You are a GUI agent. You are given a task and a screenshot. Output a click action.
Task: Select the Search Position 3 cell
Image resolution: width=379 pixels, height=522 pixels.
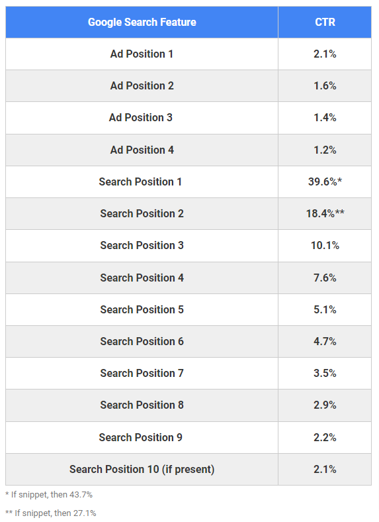(x=142, y=245)
